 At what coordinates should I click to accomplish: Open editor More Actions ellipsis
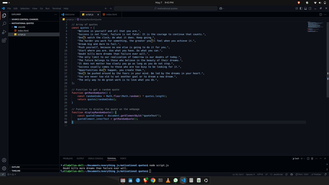[325, 15]
